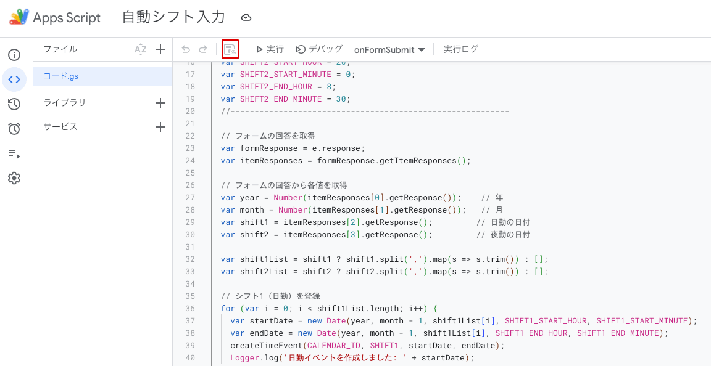Screen dimensions: 711x366
Task: Click the Undo arrow in toolbar
Action: (186, 49)
